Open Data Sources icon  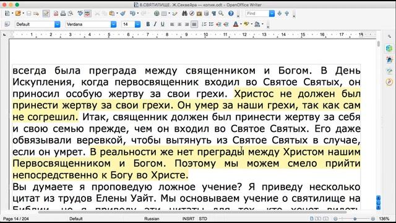coord(206,14)
